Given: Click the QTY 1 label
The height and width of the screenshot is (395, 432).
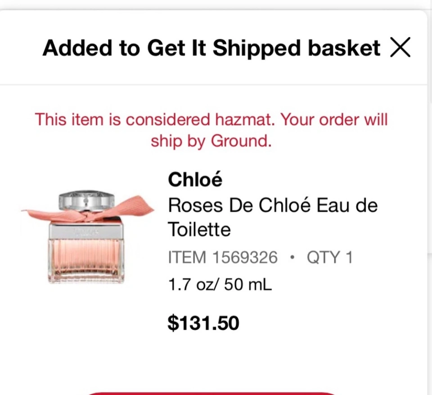Looking at the screenshot, I should point(329,257).
